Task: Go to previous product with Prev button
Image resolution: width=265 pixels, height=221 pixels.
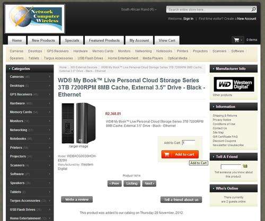Action: pyautogui.click(x=114, y=183)
